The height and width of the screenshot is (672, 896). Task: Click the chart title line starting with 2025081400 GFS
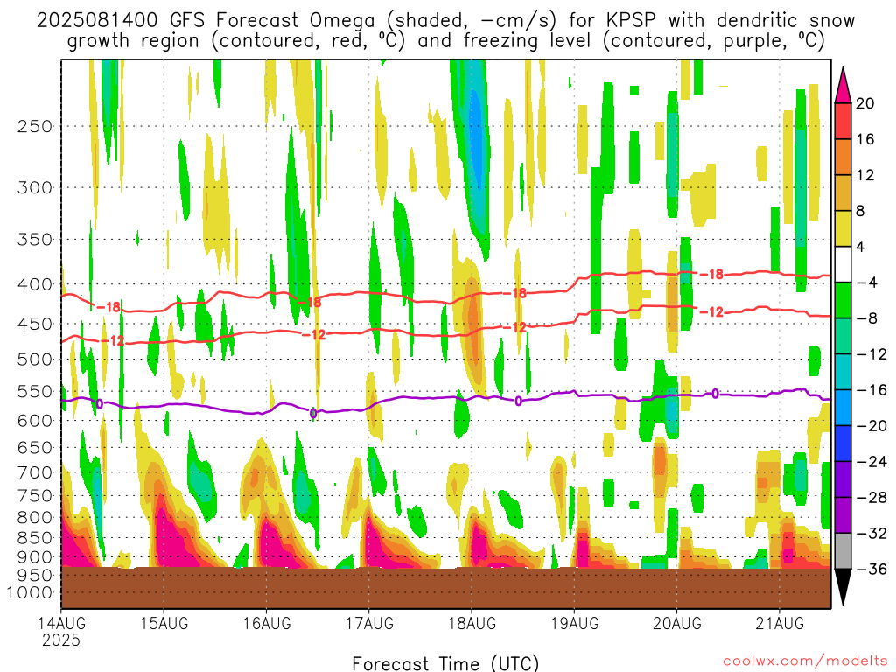(445, 21)
